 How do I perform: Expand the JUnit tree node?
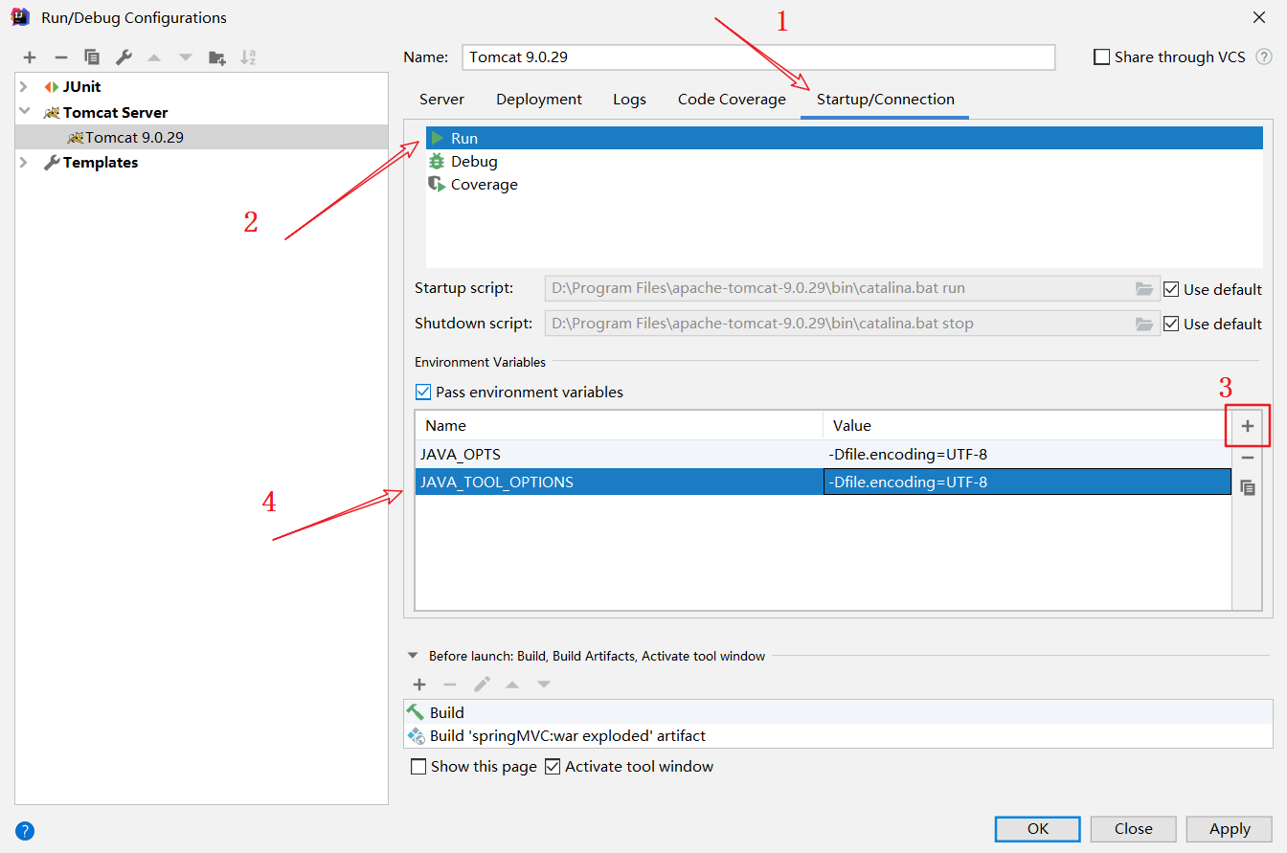[24, 87]
